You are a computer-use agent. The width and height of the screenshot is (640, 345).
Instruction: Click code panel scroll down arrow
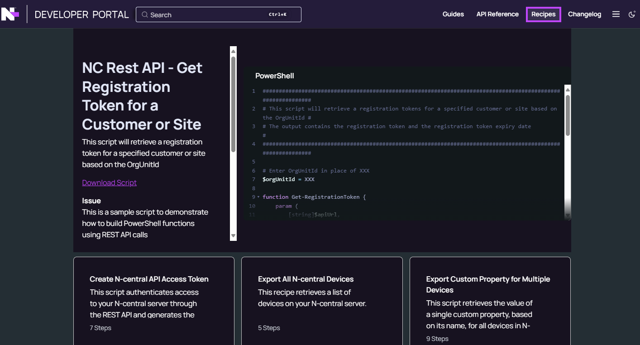pyautogui.click(x=568, y=216)
